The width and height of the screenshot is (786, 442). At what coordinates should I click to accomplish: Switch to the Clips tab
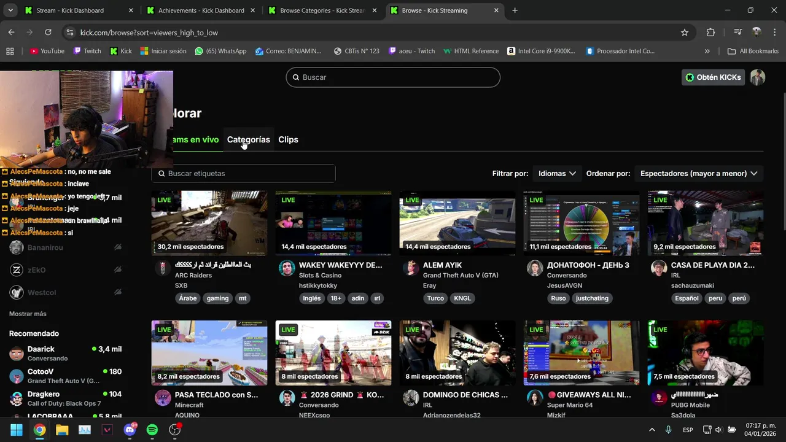[288, 139]
